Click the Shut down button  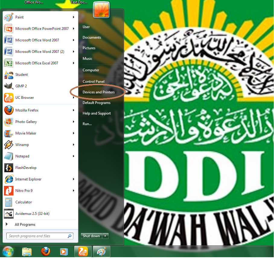coord(91,236)
